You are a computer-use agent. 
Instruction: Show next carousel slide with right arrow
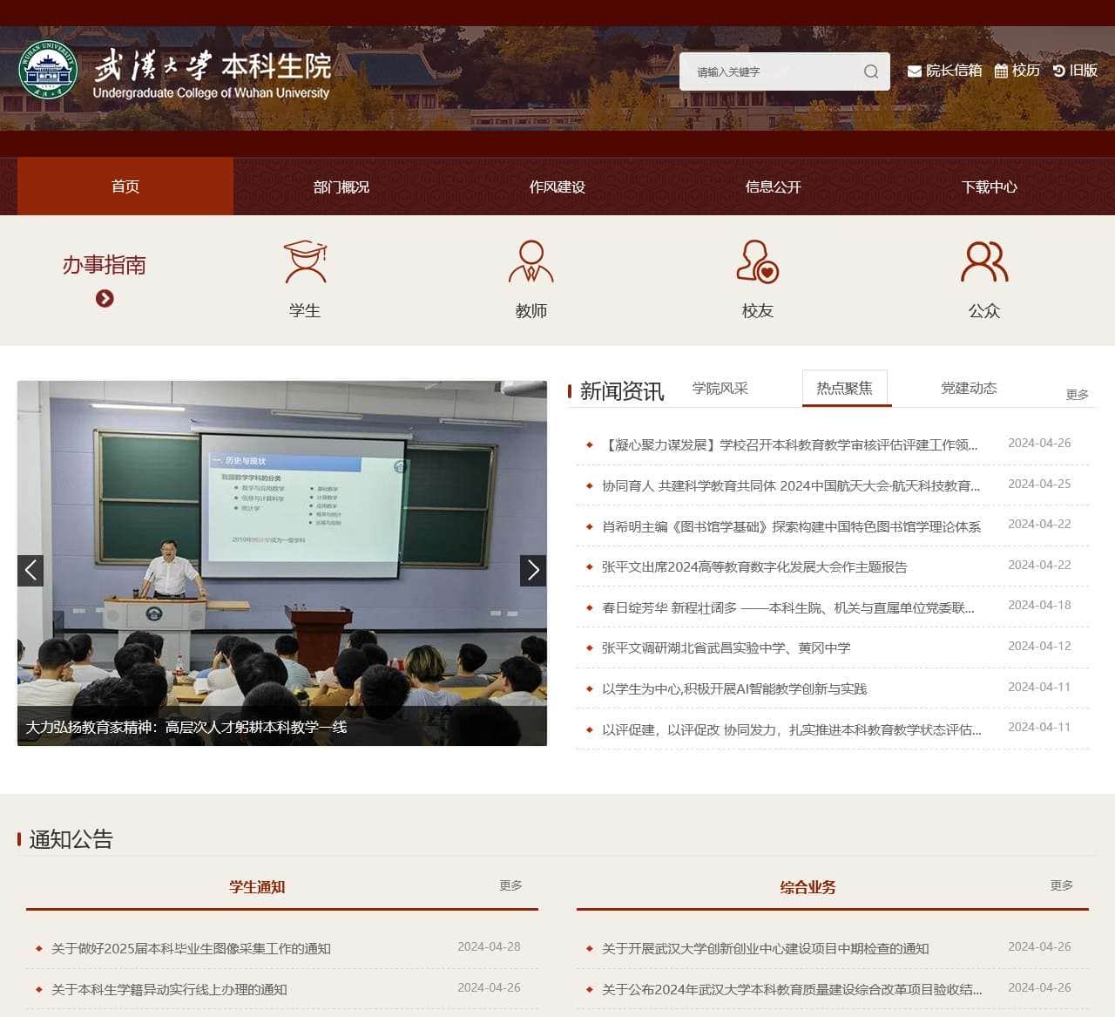tap(533, 571)
